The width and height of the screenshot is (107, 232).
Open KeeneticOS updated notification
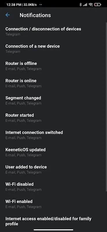pyautogui.click(x=53, y=152)
